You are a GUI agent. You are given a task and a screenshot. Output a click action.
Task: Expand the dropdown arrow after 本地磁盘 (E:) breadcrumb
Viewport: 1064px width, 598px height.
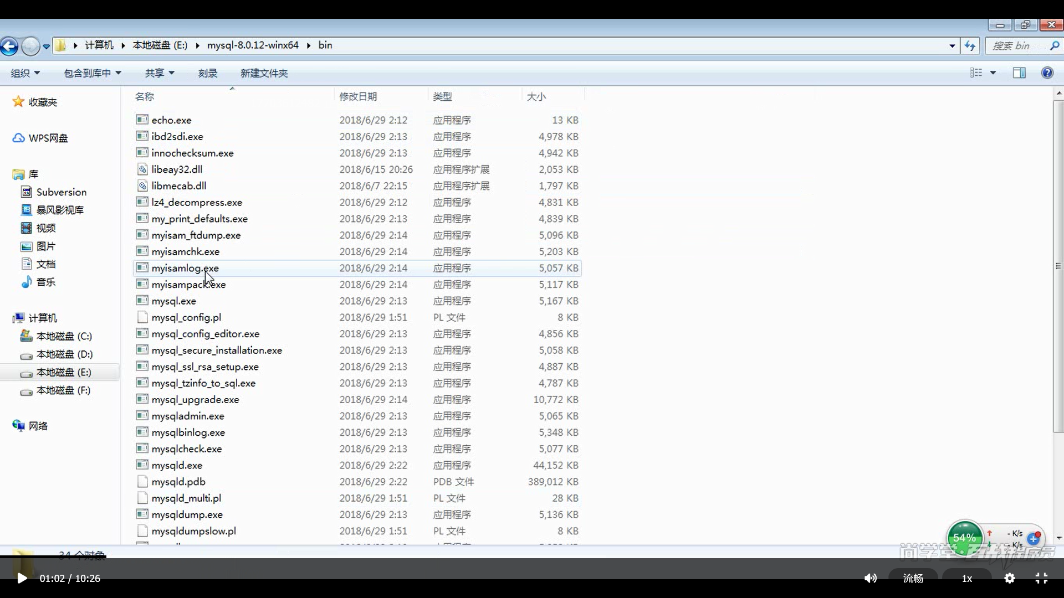pos(197,45)
